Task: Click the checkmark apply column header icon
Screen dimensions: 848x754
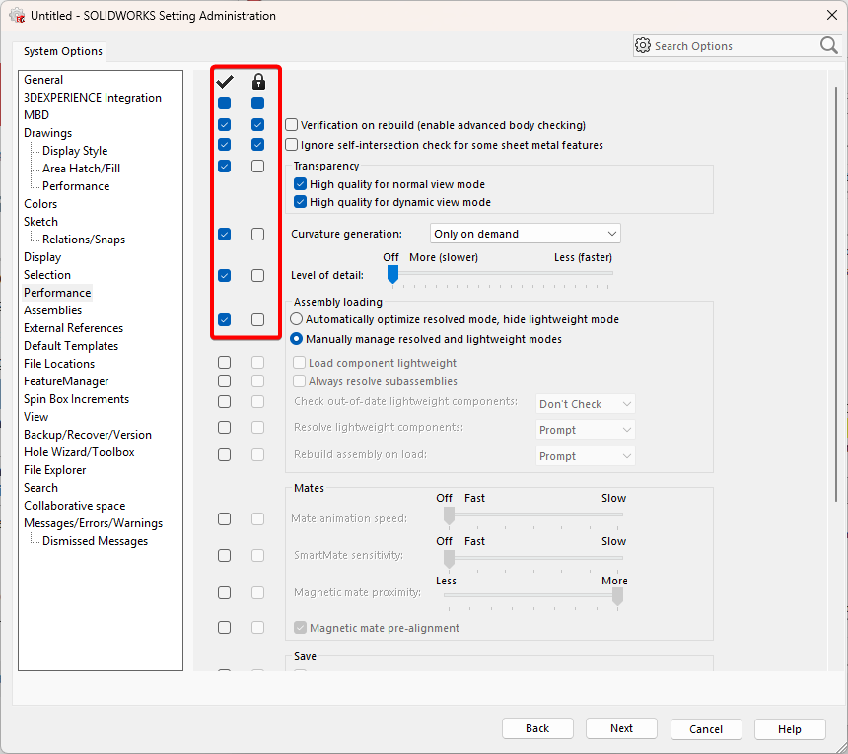Action: point(225,82)
